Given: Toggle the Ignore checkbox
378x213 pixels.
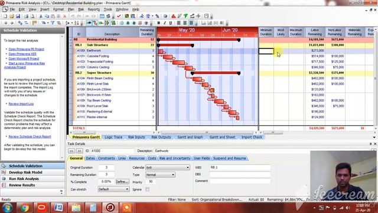Looking at the screenshot, I should [x=147, y=189].
